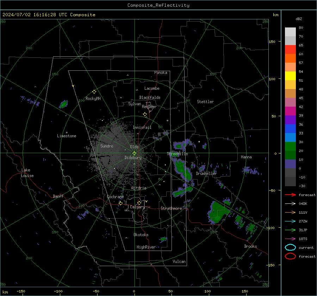
Task: Click the Sylvan label
Action: [x=135, y=104]
